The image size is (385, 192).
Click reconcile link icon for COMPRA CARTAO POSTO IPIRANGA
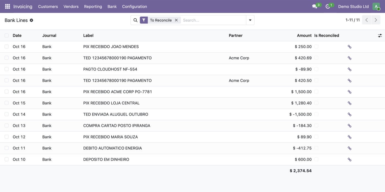coord(350,126)
